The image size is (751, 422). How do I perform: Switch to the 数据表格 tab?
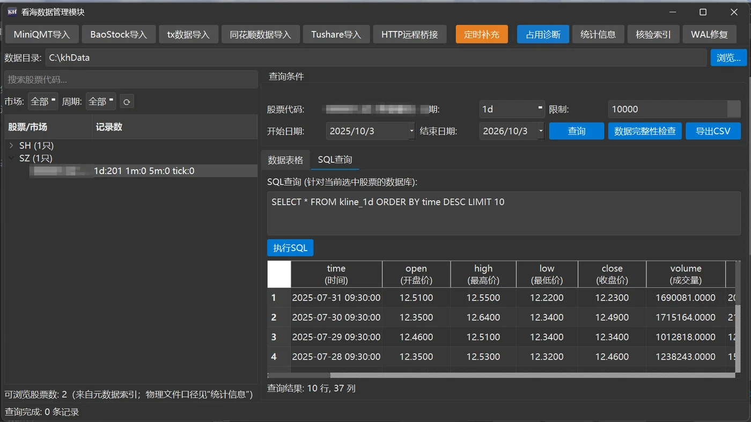(285, 160)
